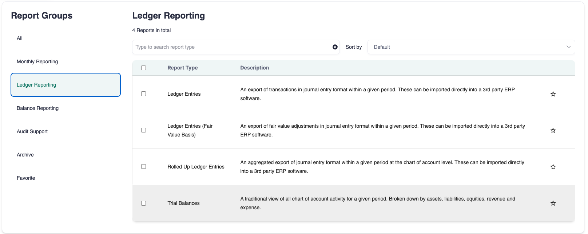Image resolution: width=588 pixels, height=234 pixels.
Task: Clear the report type search field
Action: coord(335,47)
